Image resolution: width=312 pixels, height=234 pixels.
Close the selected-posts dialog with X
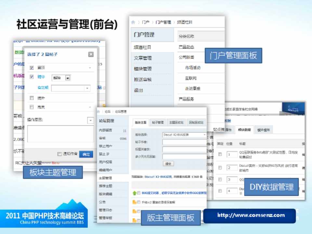pos(91,55)
